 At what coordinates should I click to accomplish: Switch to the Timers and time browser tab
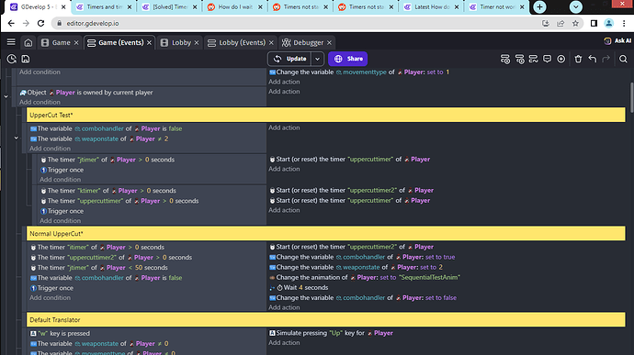105,6
